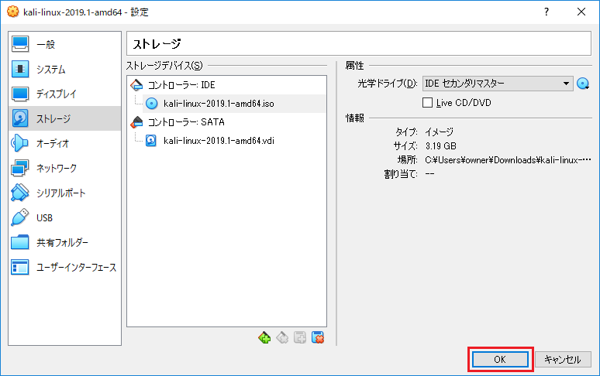Click the remove selected controller icon
Viewport: 600px width, 376px height.
[282, 337]
